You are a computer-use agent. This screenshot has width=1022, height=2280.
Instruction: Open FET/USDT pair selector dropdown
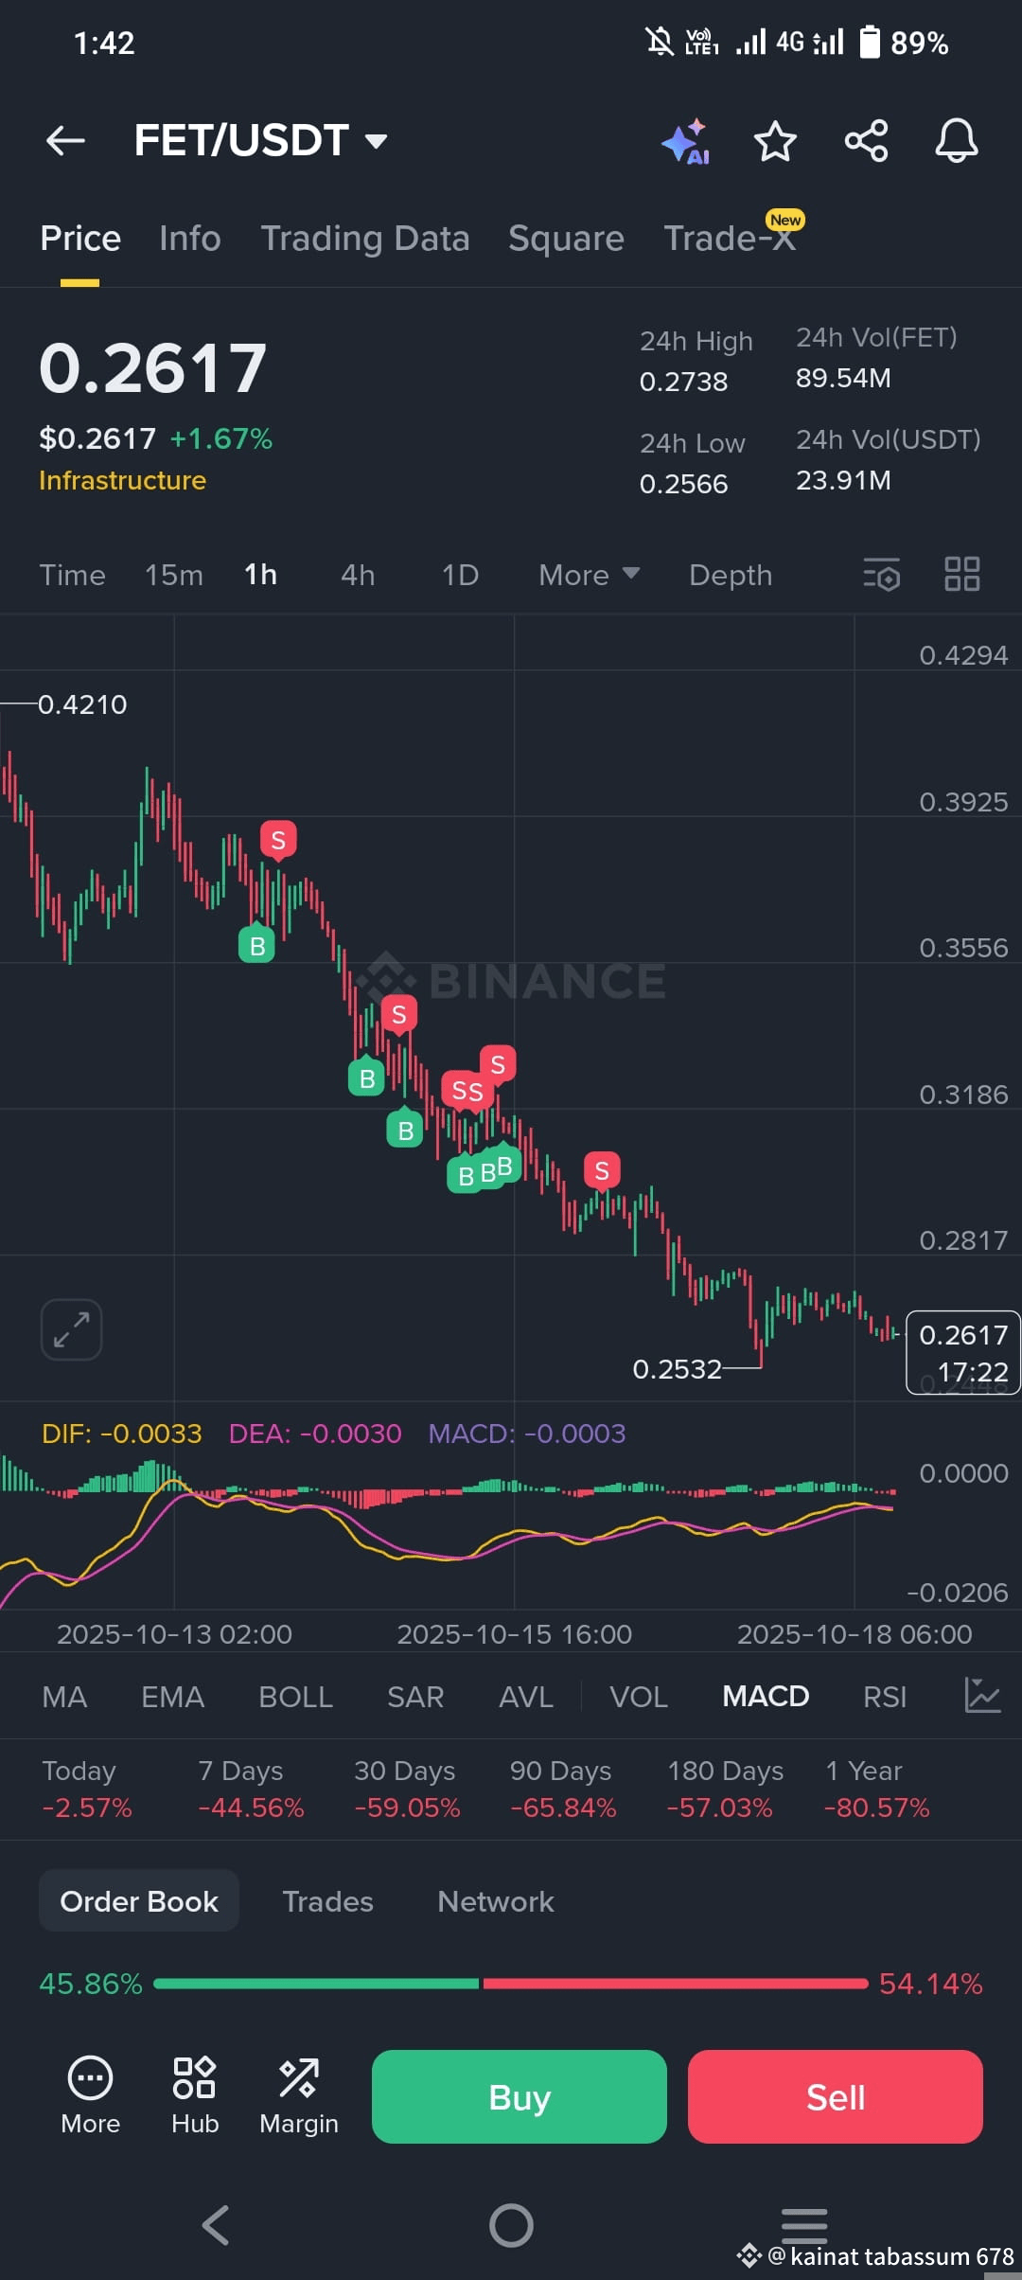click(x=261, y=141)
